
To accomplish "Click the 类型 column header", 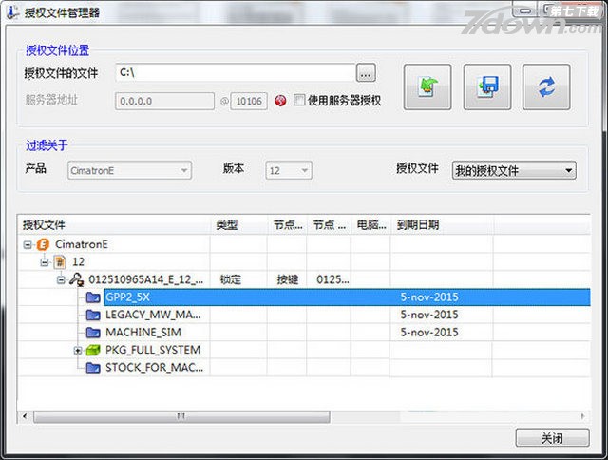I will (x=239, y=224).
